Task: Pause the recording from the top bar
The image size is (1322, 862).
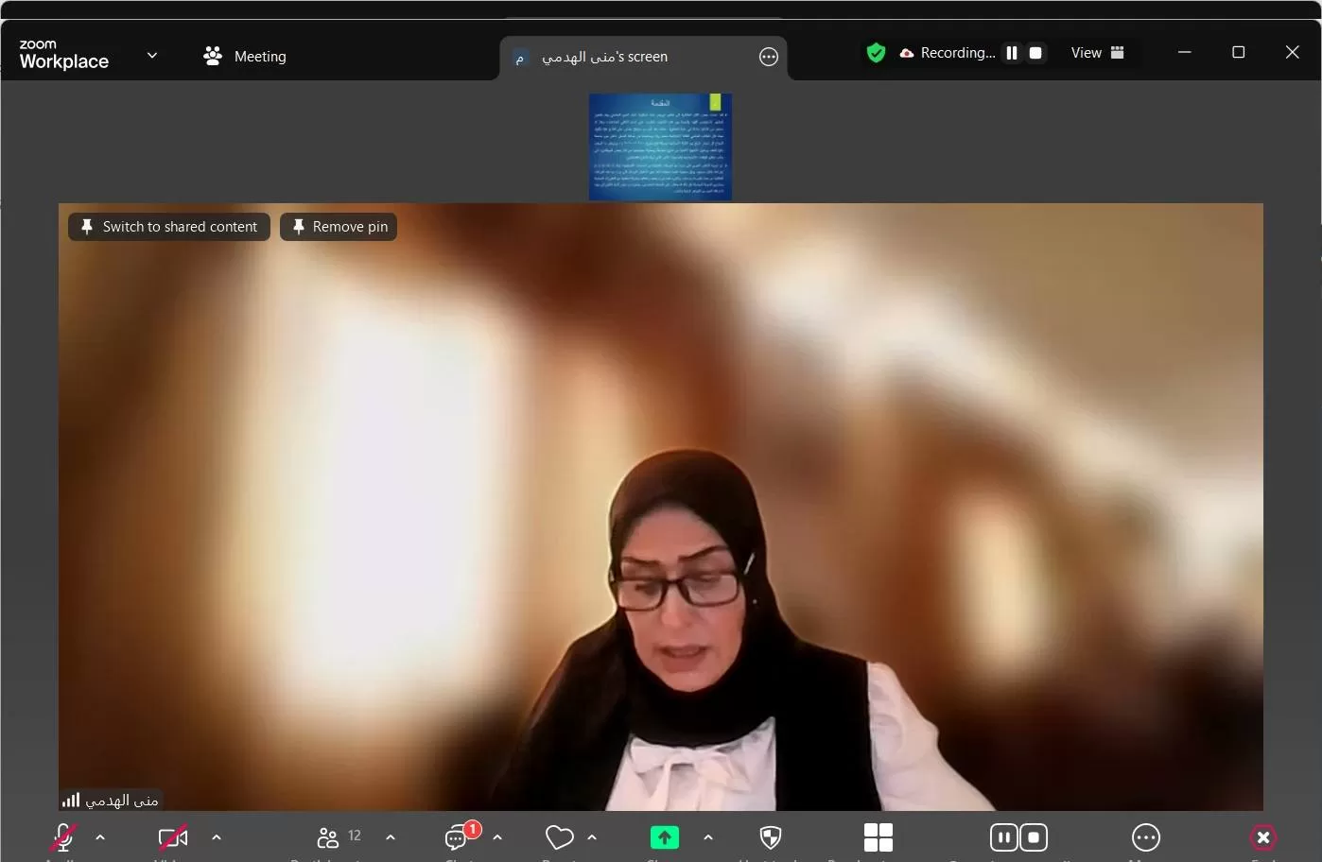Action: (1012, 53)
